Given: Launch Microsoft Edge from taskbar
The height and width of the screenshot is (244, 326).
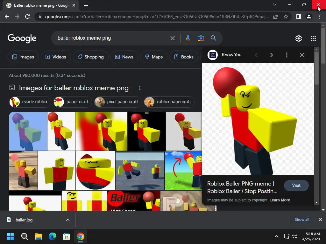Looking at the screenshot, I should 53,236.
